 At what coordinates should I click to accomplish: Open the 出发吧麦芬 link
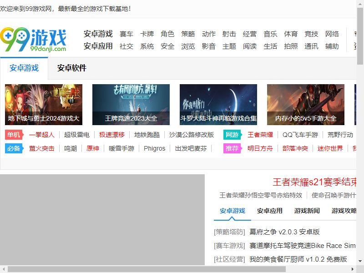pos(191,149)
